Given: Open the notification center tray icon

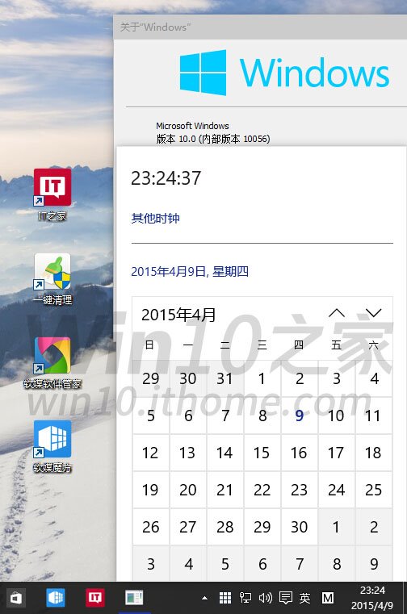Looking at the screenshot, I should pos(285,598).
